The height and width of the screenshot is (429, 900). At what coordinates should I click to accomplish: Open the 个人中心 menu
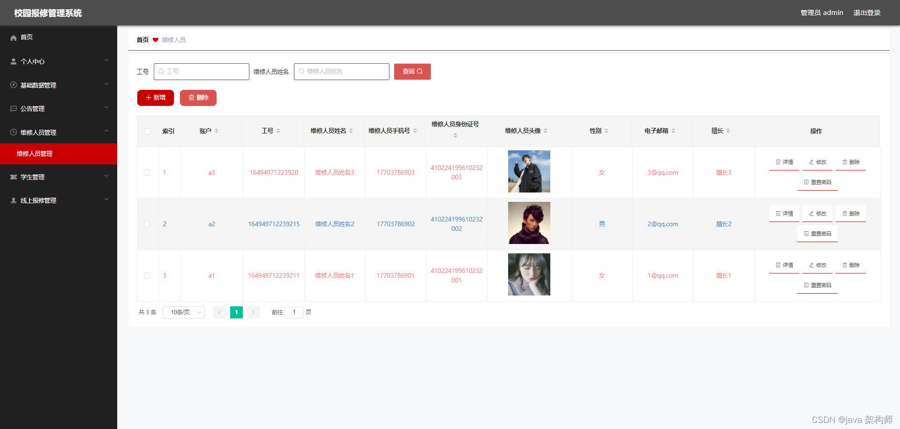click(x=59, y=61)
